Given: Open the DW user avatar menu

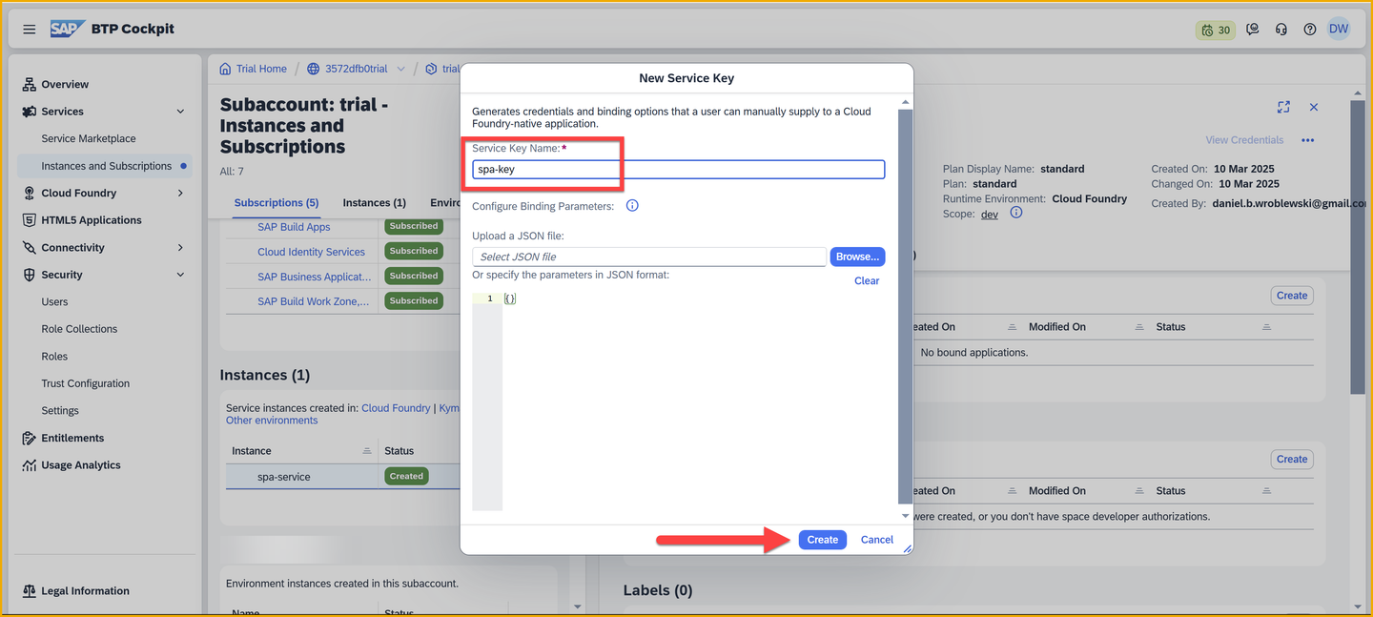Looking at the screenshot, I should [1339, 29].
